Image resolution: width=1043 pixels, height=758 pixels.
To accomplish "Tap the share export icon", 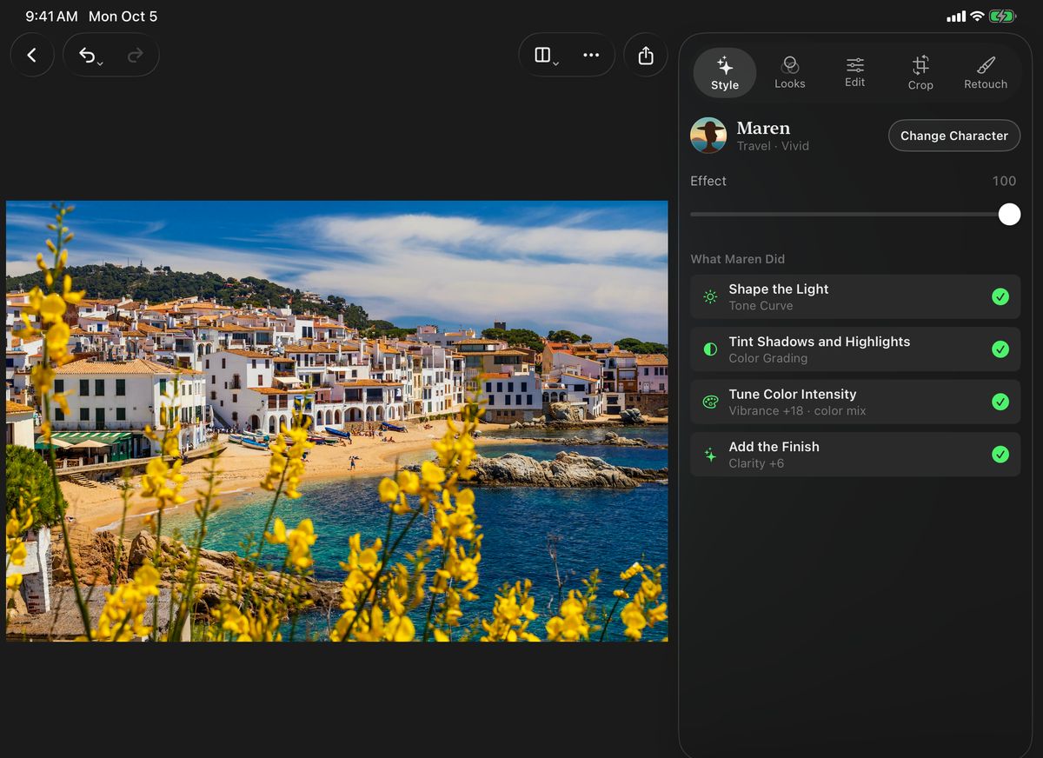I will pos(646,55).
